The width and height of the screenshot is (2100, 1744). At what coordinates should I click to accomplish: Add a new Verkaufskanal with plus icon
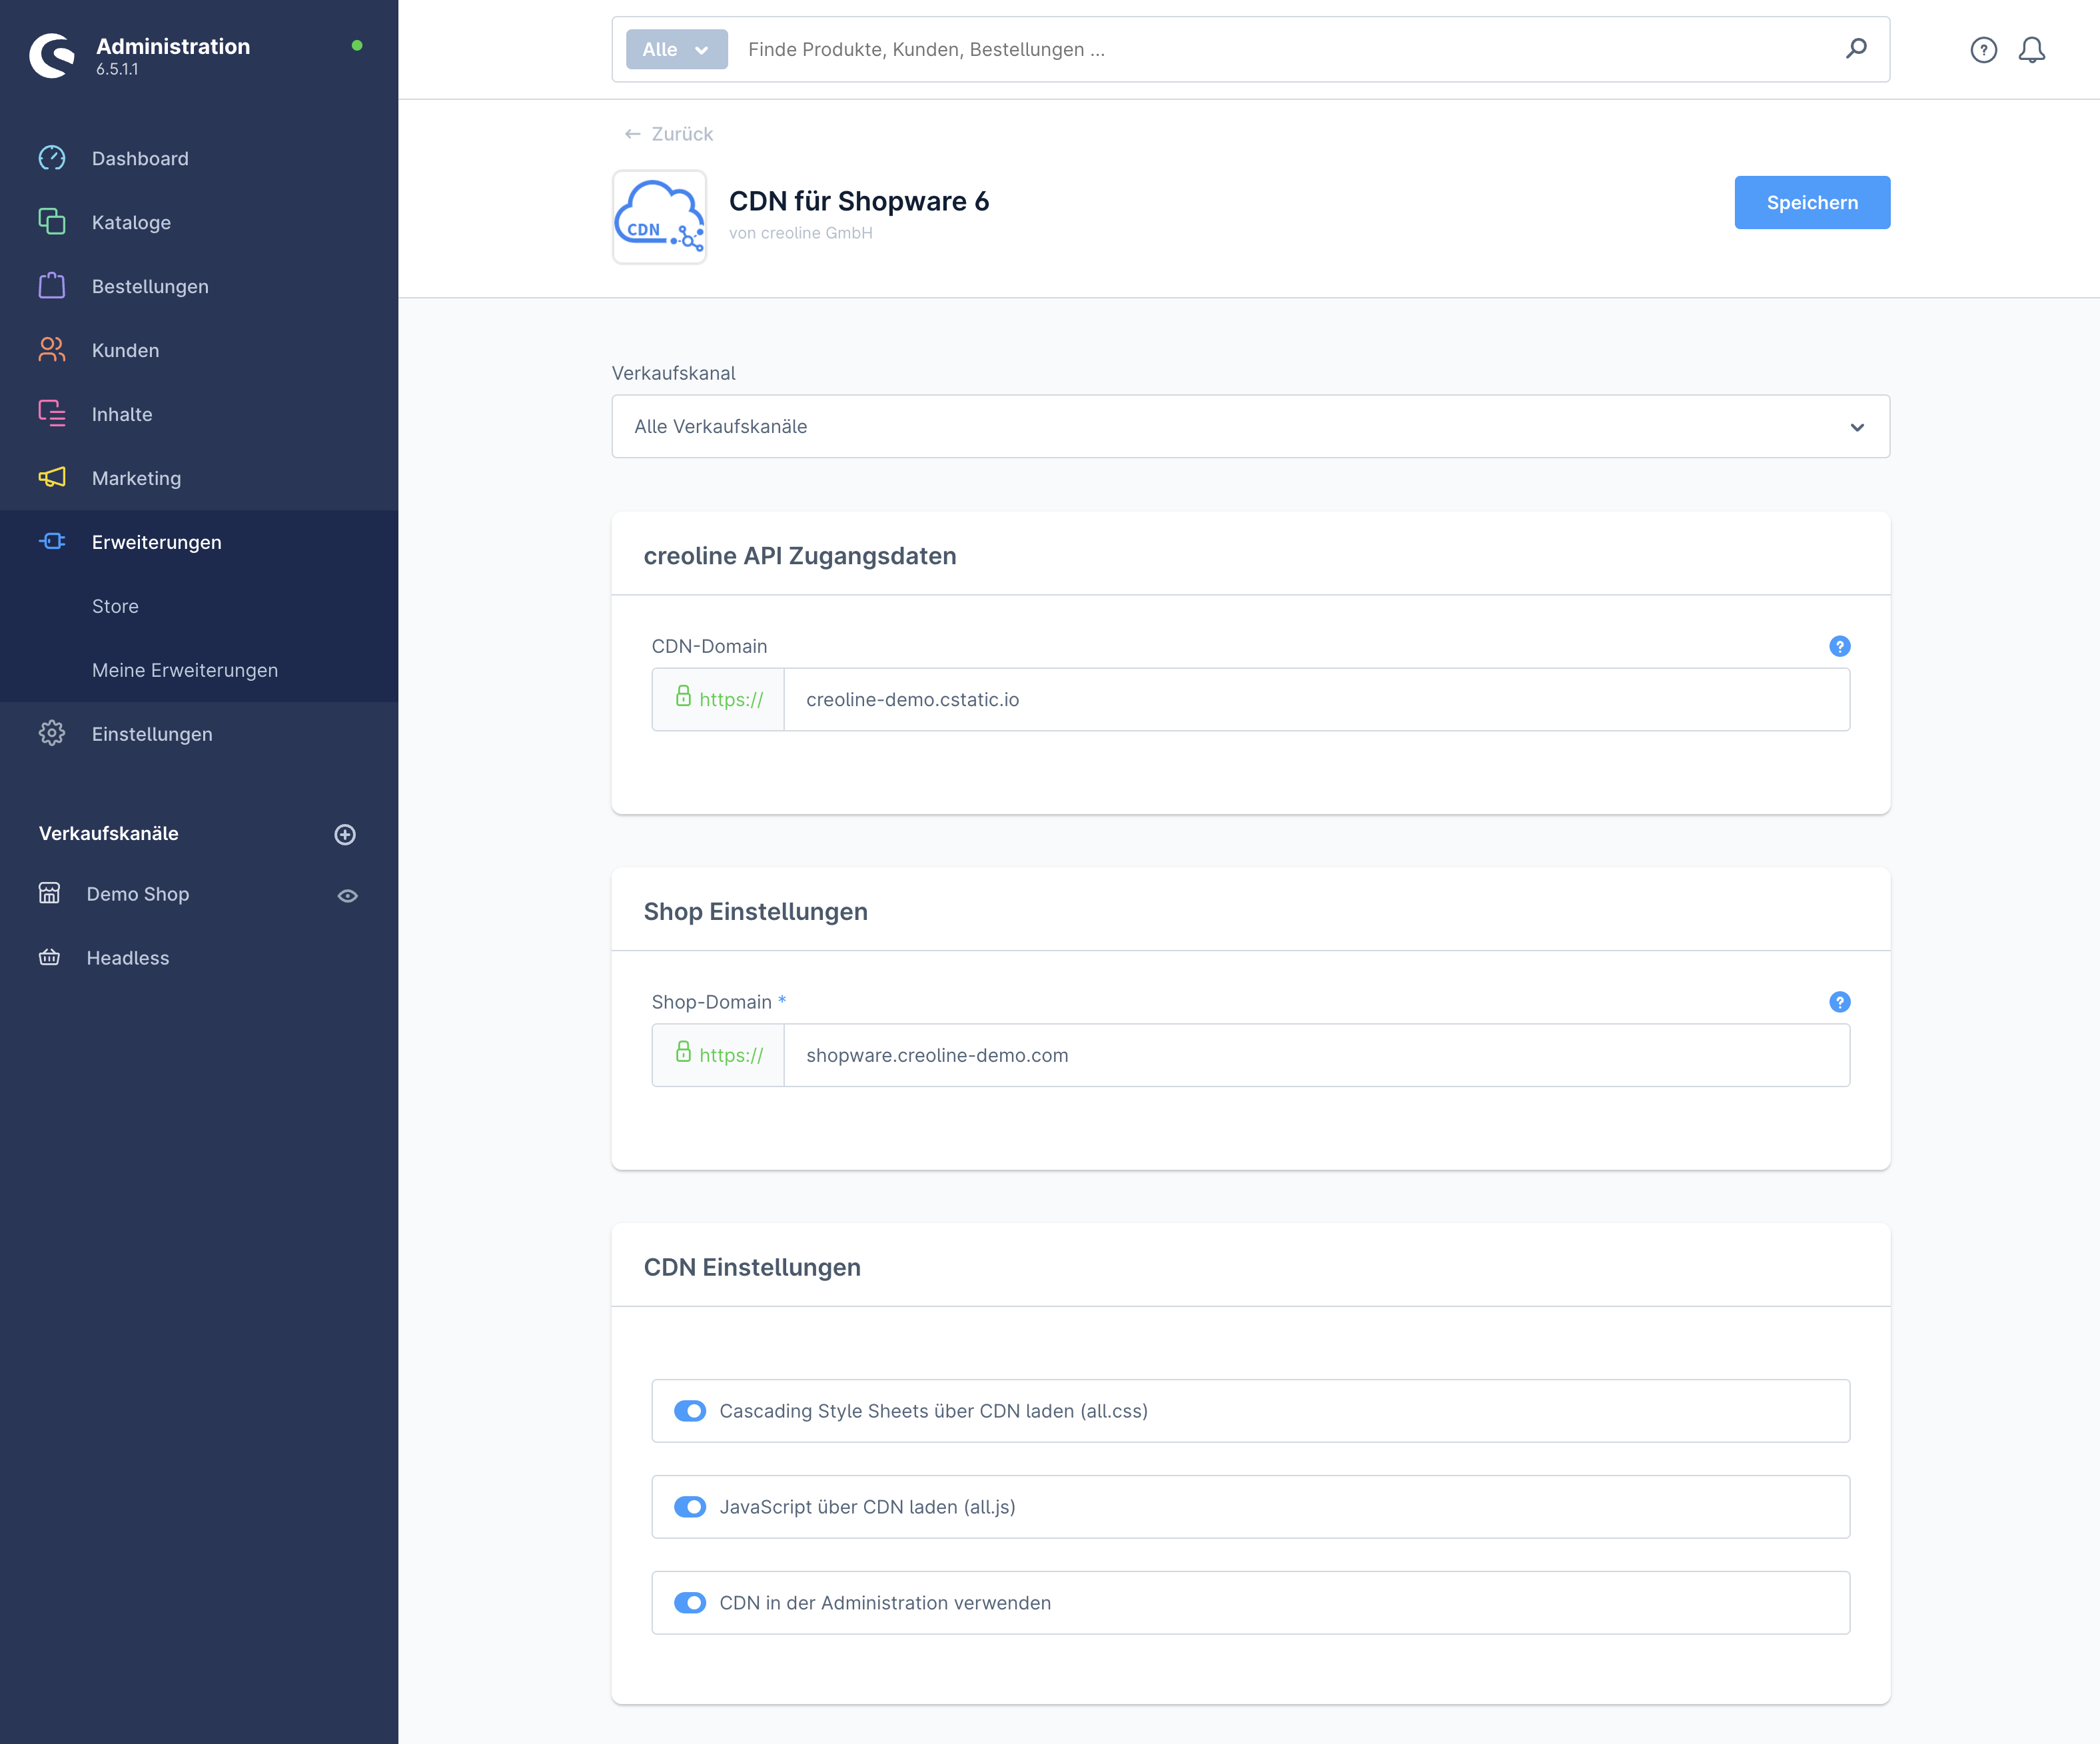pos(345,834)
